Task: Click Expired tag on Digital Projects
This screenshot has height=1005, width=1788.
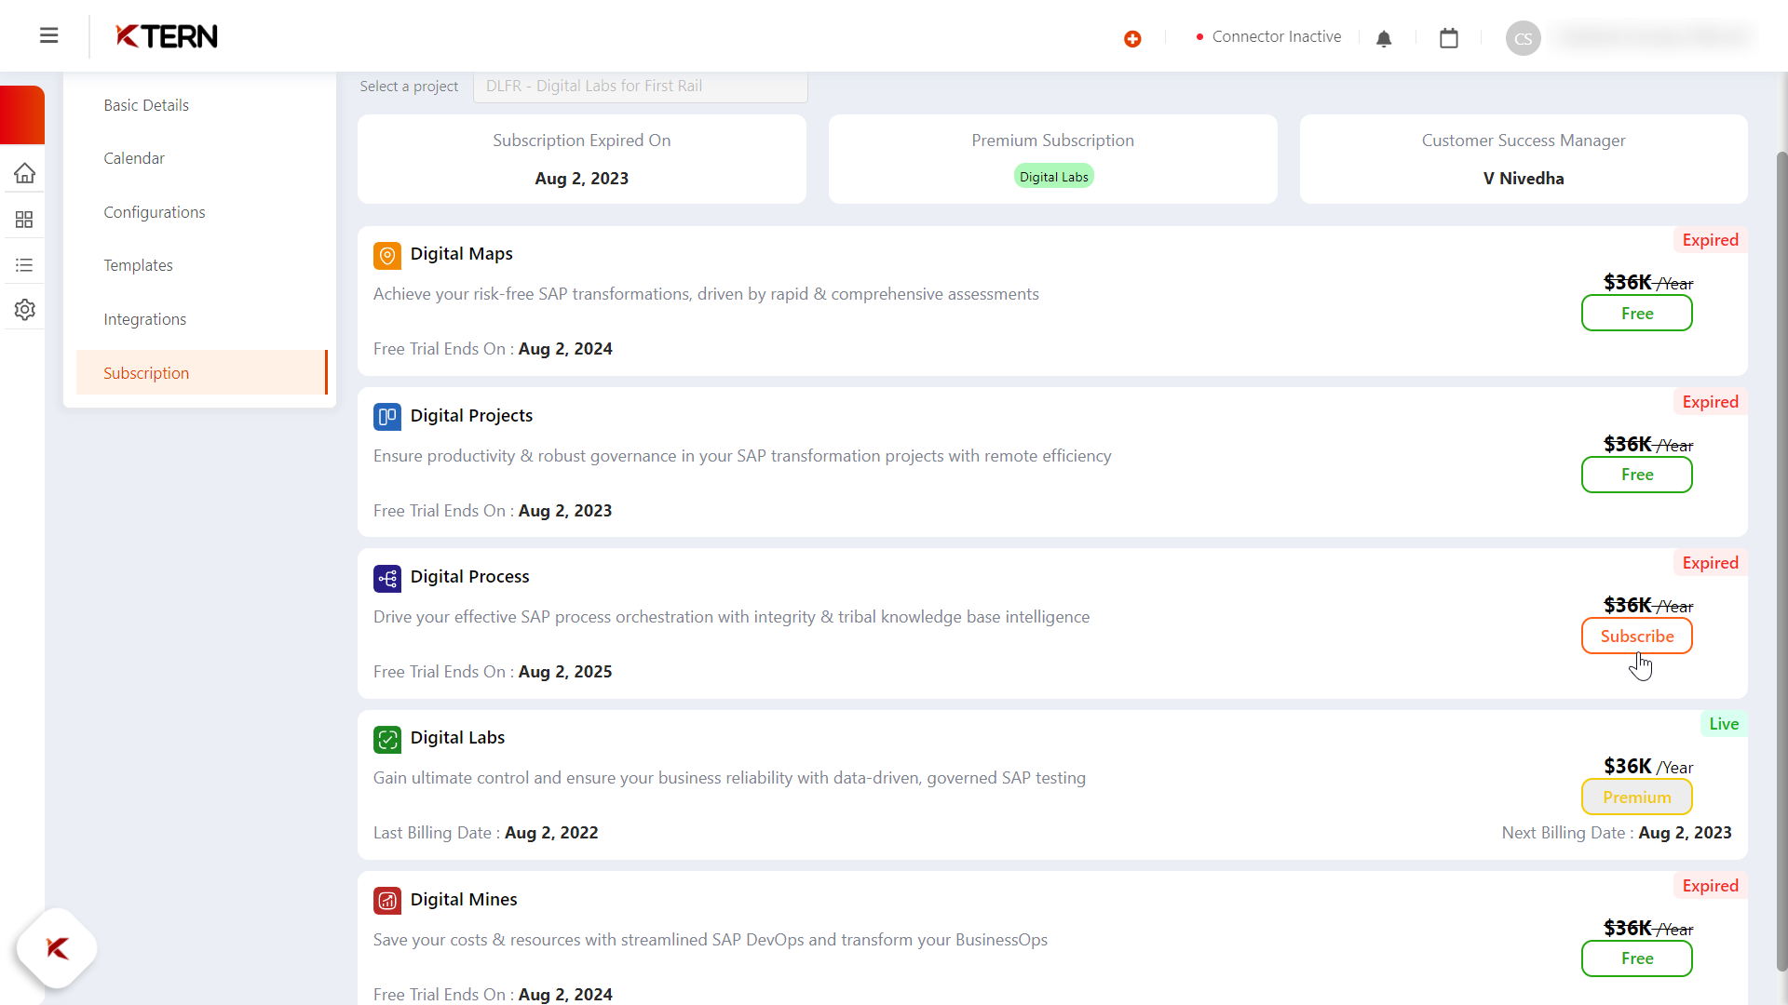Action: (1710, 402)
